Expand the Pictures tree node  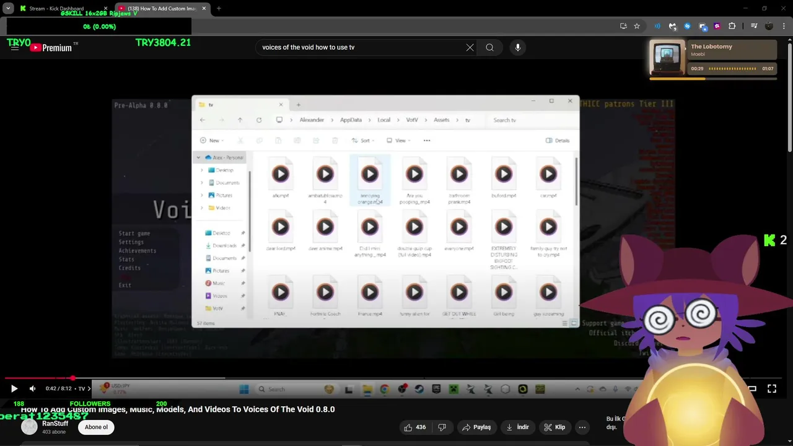coord(201,195)
